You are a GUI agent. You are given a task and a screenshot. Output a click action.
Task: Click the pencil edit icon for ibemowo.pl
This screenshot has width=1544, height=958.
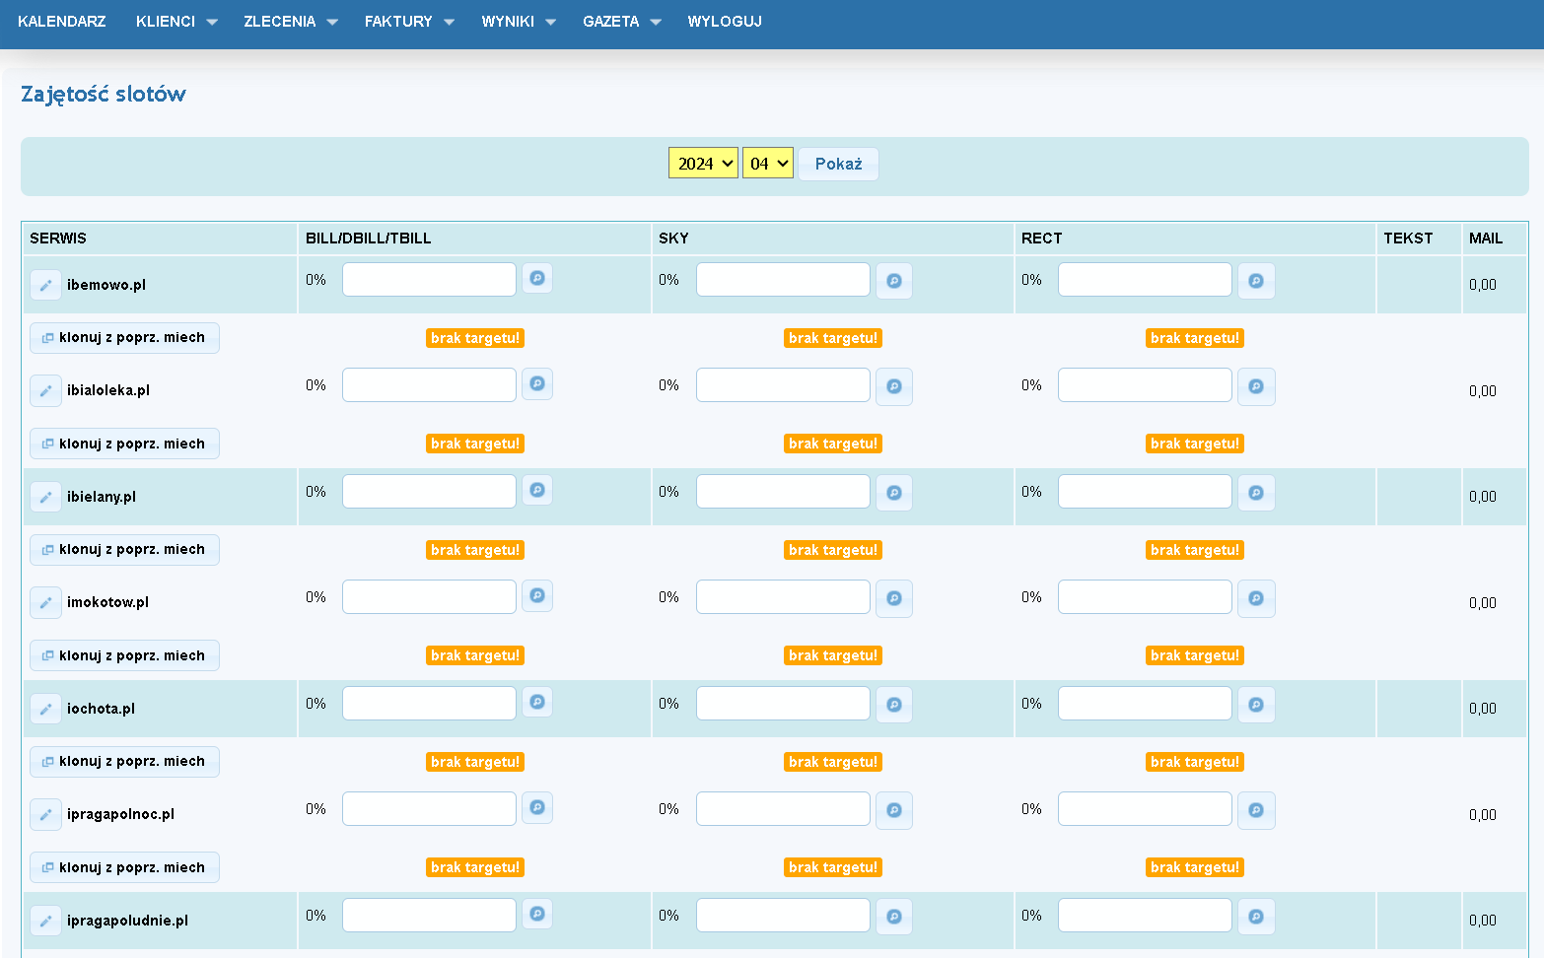(x=45, y=285)
